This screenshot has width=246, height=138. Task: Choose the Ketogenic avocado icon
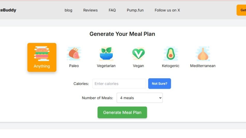point(170,54)
